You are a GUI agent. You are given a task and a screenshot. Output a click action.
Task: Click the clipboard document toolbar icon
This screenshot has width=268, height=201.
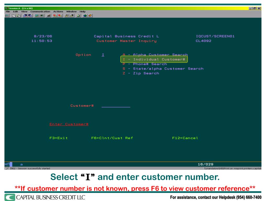79,15
